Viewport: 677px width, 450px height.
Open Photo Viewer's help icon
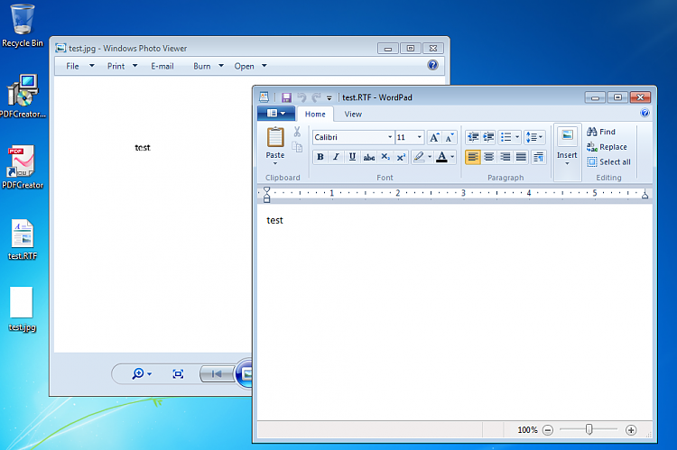coord(432,65)
